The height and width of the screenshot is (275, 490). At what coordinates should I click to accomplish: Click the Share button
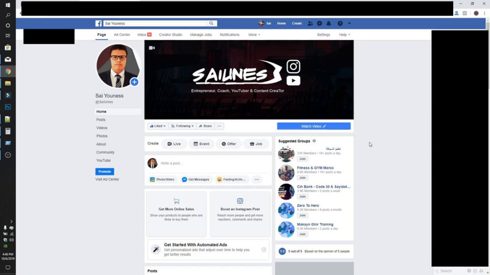(x=205, y=126)
